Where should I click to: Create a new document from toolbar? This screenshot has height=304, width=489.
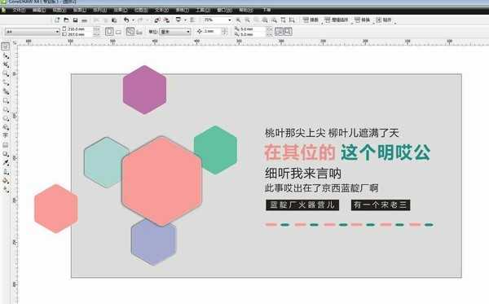pyautogui.click(x=57, y=20)
